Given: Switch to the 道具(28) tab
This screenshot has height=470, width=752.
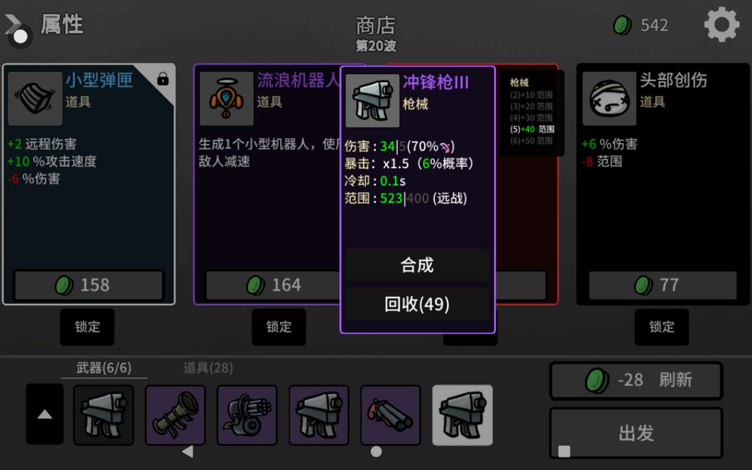Looking at the screenshot, I should click(208, 368).
